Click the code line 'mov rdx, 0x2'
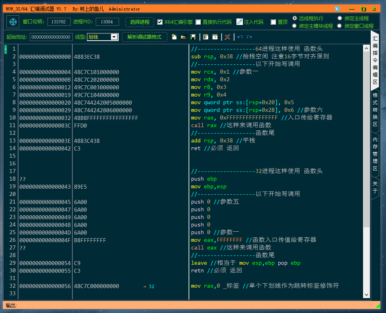 pos(210,79)
